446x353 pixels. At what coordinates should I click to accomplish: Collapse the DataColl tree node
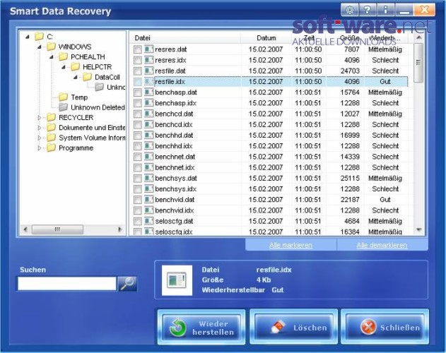point(76,78)
